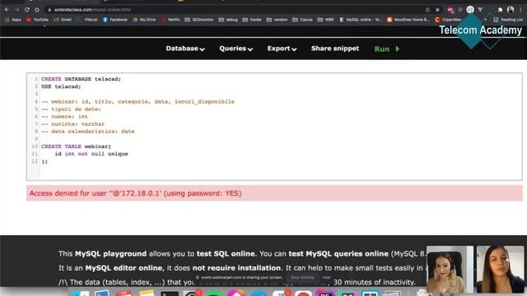Click the comment 'cuvinte: varchar'

click(x=73, y=124)
